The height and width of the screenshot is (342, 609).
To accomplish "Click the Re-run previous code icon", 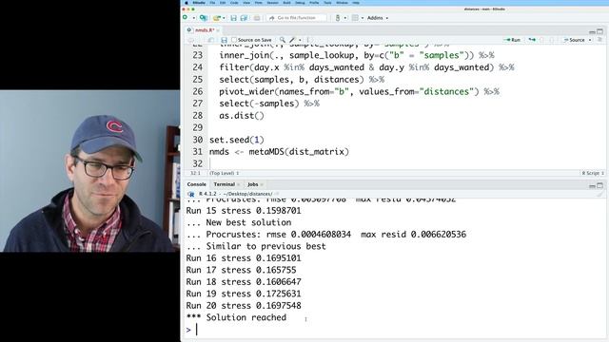I will tap(532, 40).
